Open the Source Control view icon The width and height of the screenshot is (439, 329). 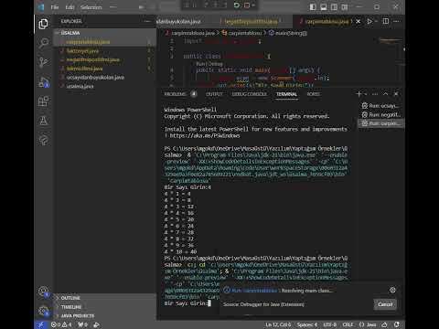pos(43,62)
